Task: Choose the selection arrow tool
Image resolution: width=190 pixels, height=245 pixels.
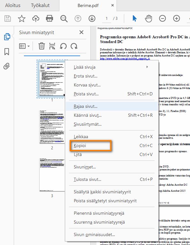Action: [x=134, y=19]
